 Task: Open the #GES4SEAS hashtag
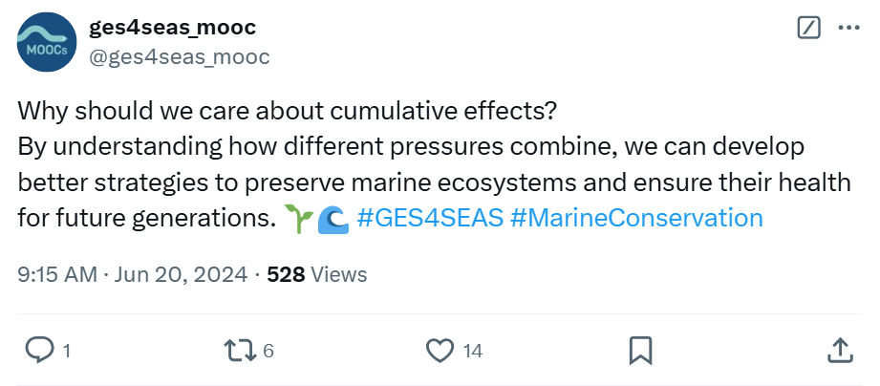429,219
